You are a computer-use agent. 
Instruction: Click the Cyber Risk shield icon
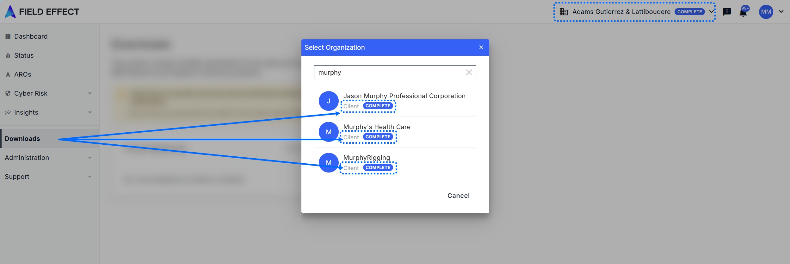pos(8,93)
